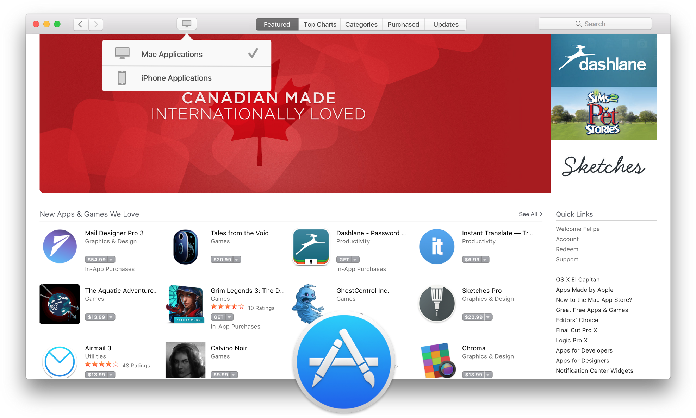
Task: Open the Airmail 3 app icon
Action: [x=60, y=361]
